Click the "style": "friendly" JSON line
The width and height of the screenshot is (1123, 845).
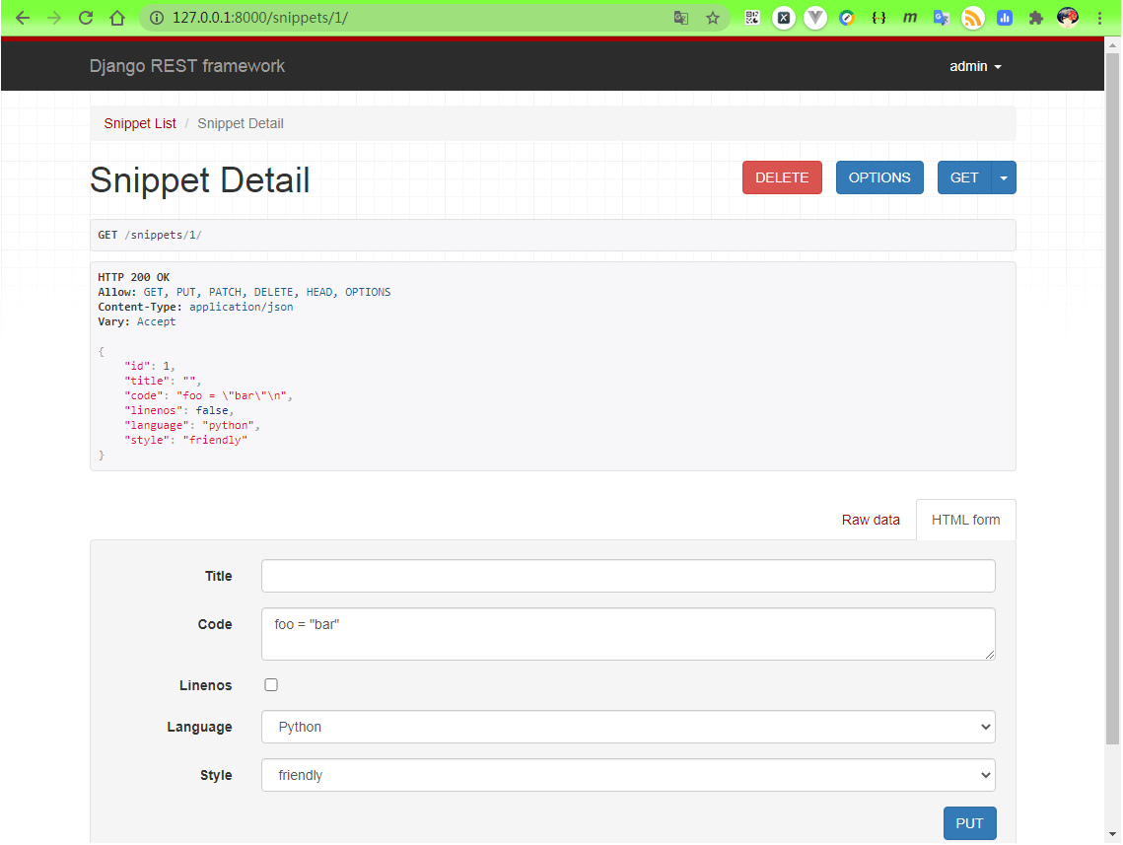[x=185, y=440]
